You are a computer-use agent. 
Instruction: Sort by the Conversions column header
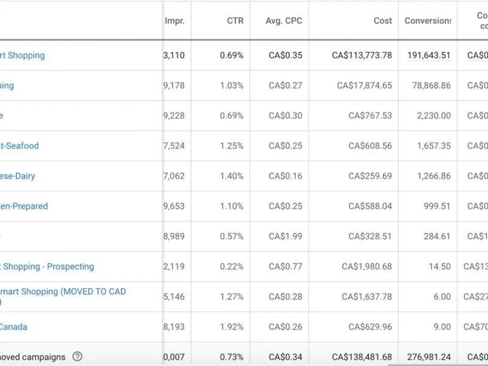click(427, 21)
